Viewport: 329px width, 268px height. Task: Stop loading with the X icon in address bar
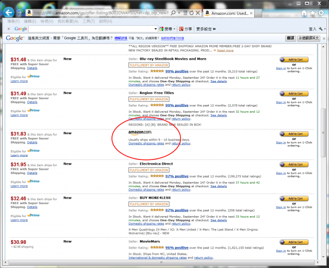[x=197, y=13]
